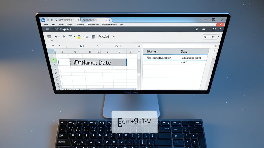
Task: Click the Text Controls title
Action: click(62, 29)
